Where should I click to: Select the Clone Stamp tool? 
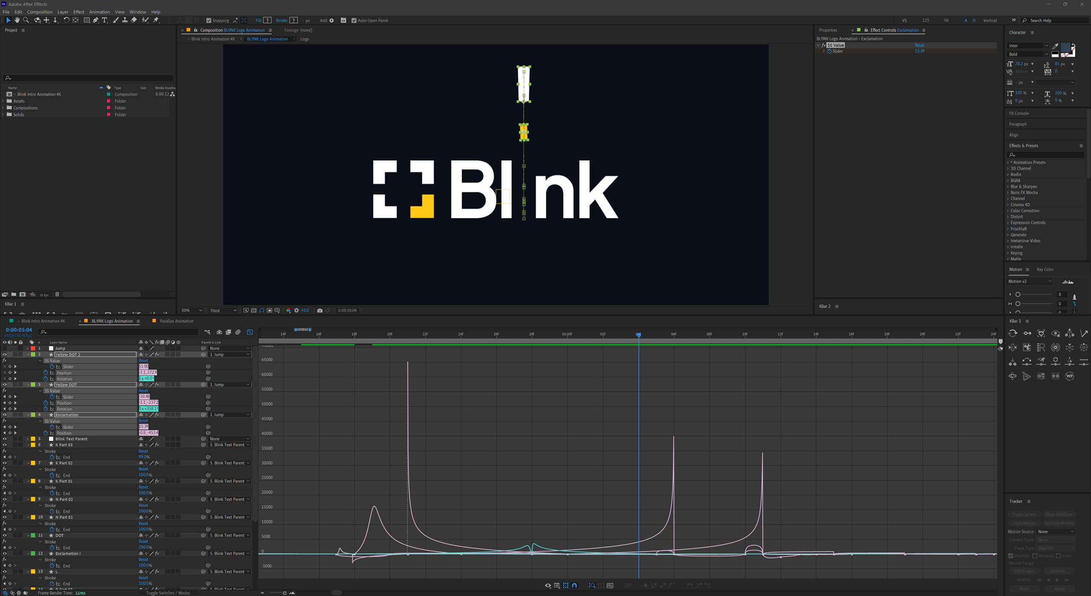124,20
